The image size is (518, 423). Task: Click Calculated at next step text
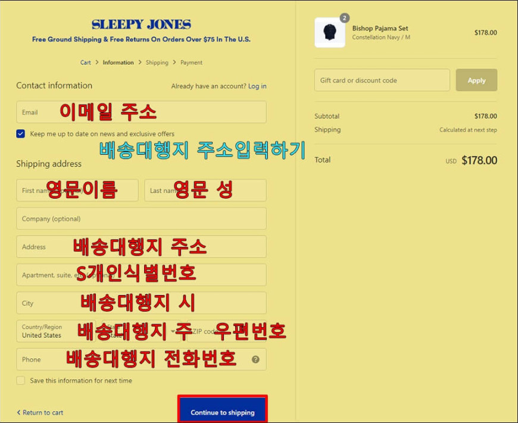click(468, 130)
